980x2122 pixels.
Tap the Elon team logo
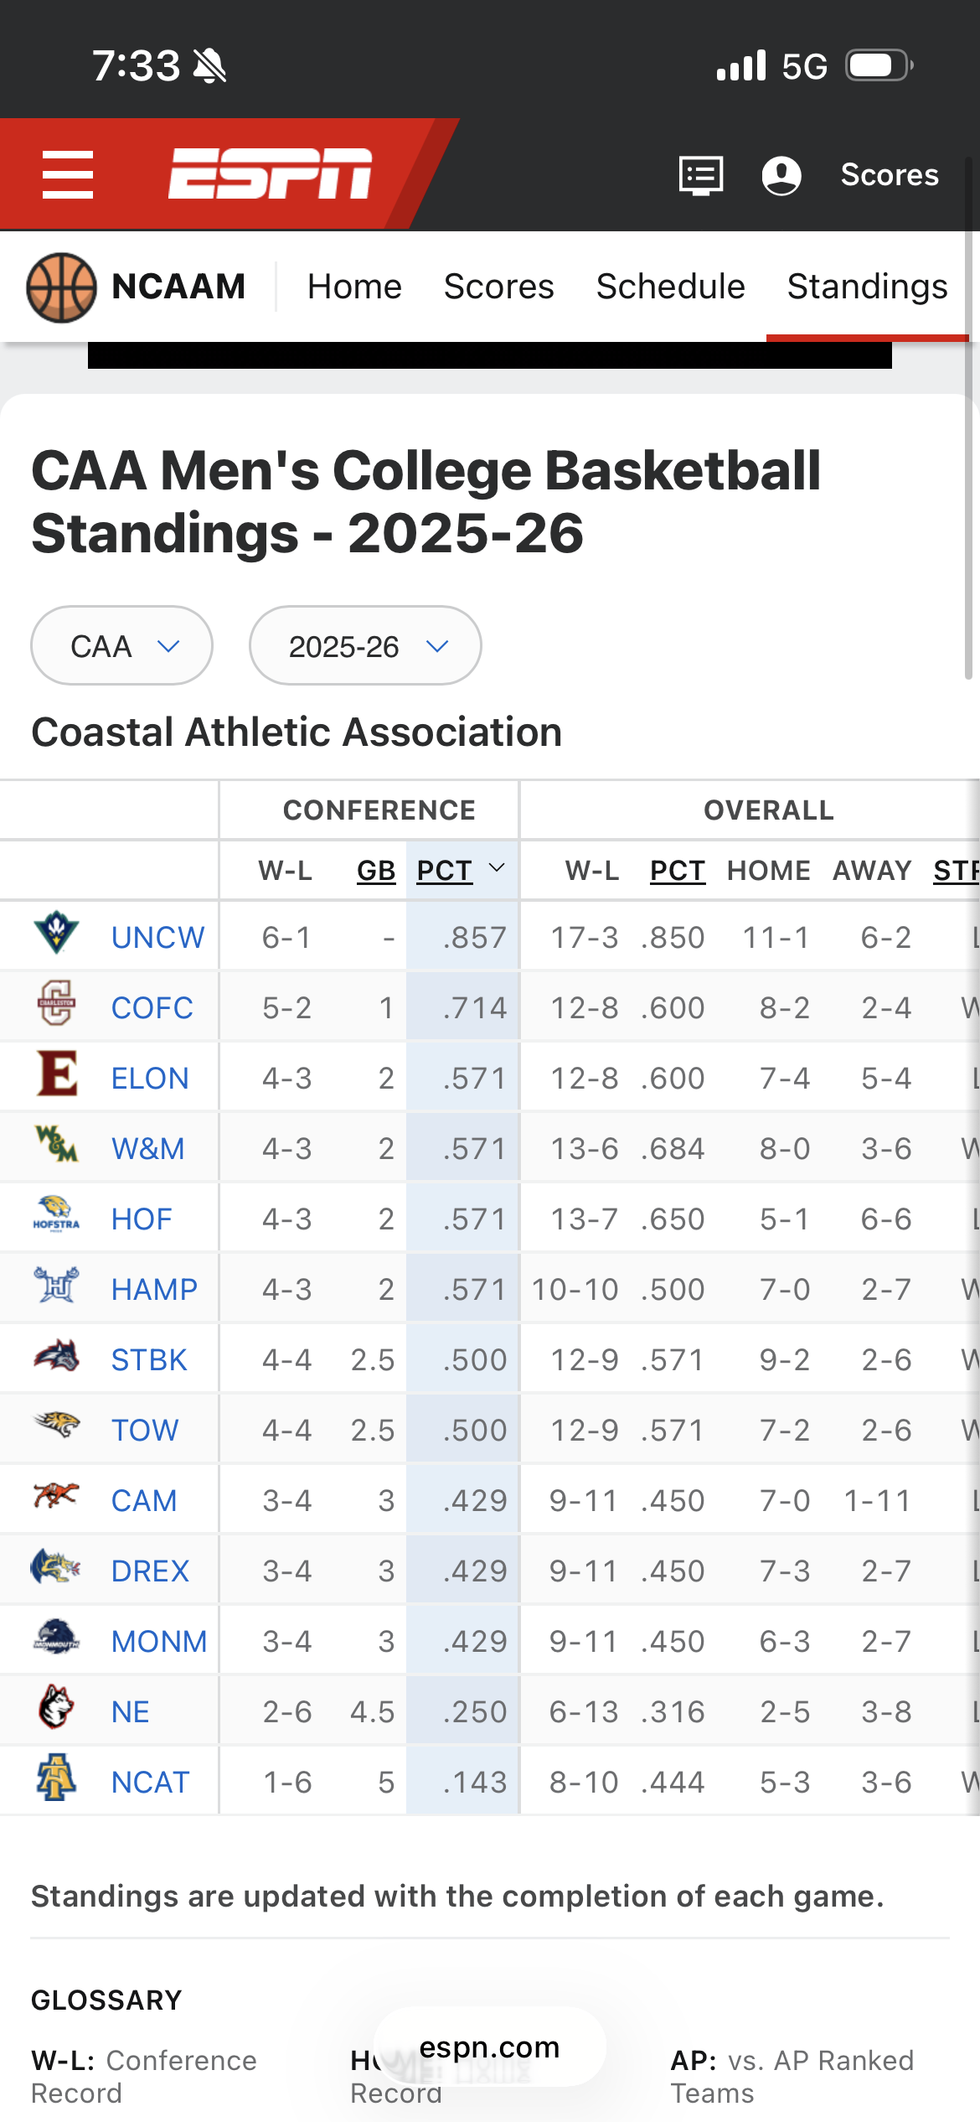click(x=57, y=1074)
